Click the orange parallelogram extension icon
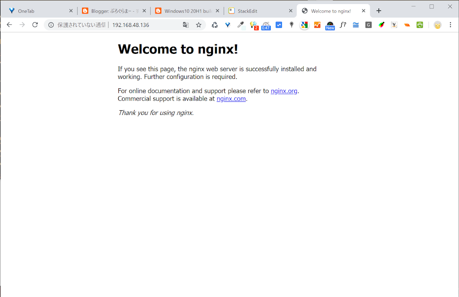The height and width of the screenshot is (297, 459). [407, 25]
